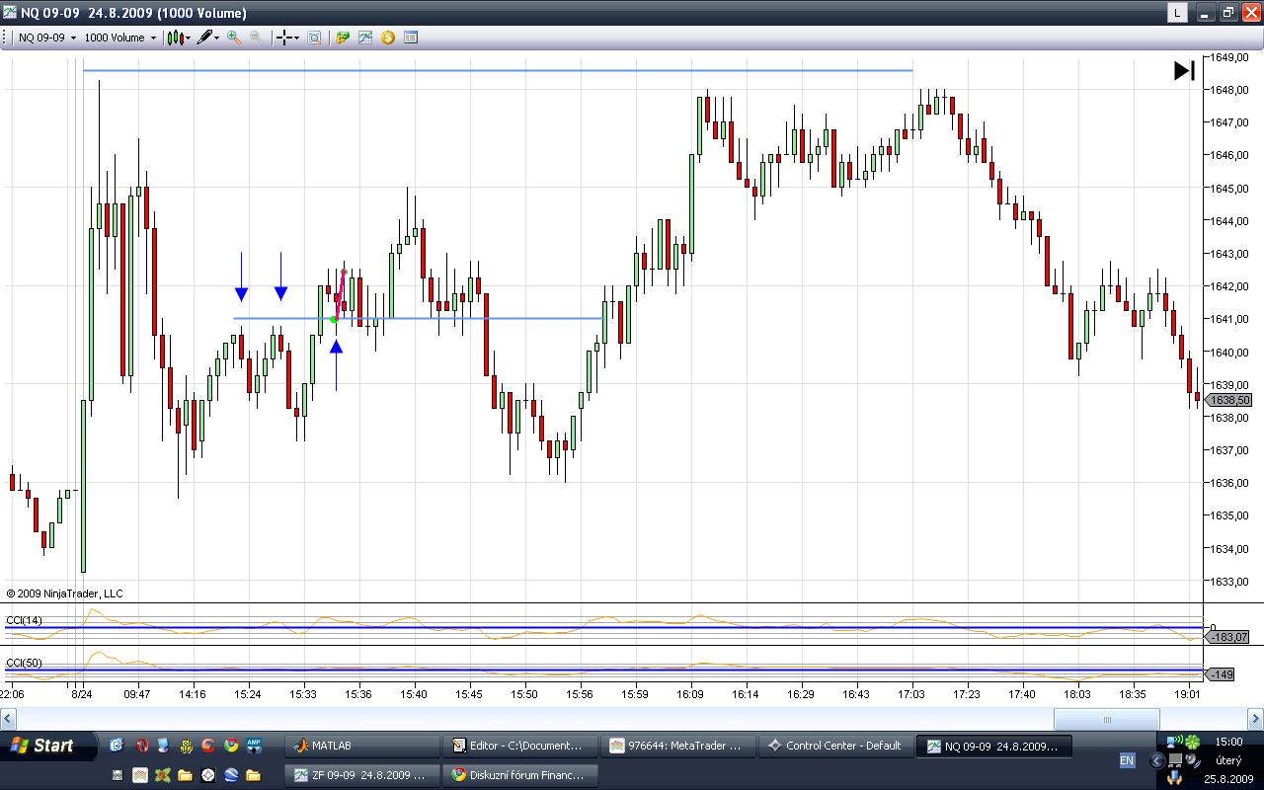Viewport: 1264px width, 790px height.
Task: Open the crosshair cursor mode dropdown
Action: click(x=286, y=38)
